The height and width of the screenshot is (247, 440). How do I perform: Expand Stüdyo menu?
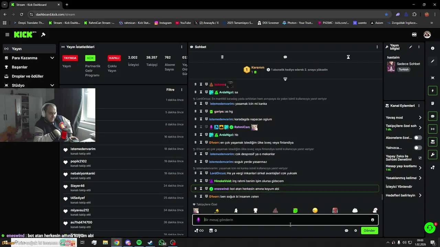[x=29, y=85]
